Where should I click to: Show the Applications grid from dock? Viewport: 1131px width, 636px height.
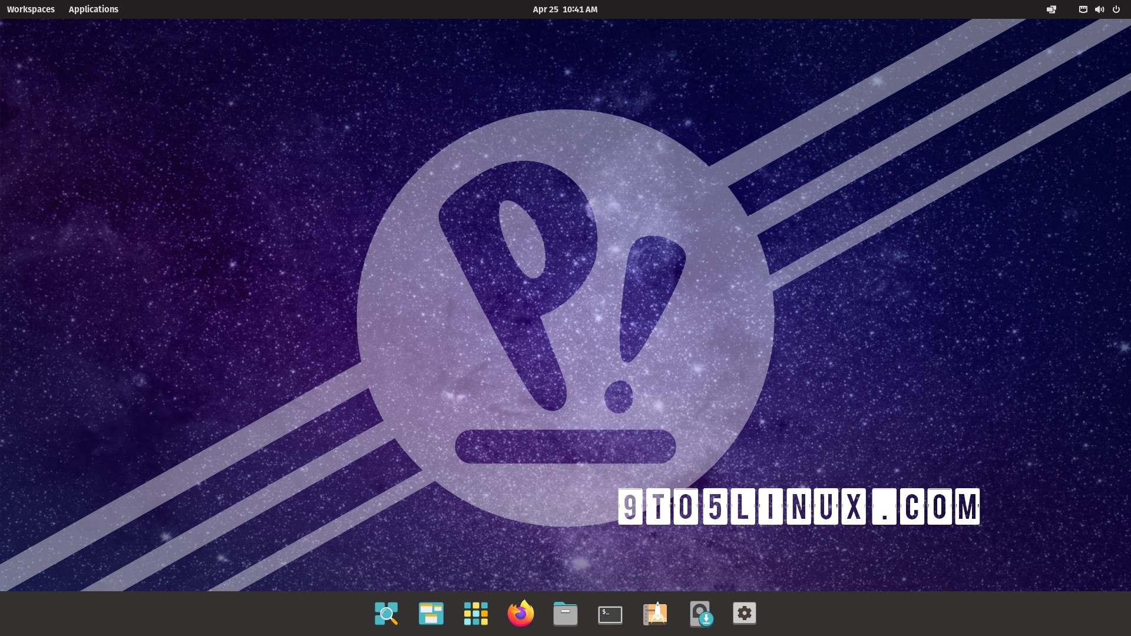click(x=476, y=614)
